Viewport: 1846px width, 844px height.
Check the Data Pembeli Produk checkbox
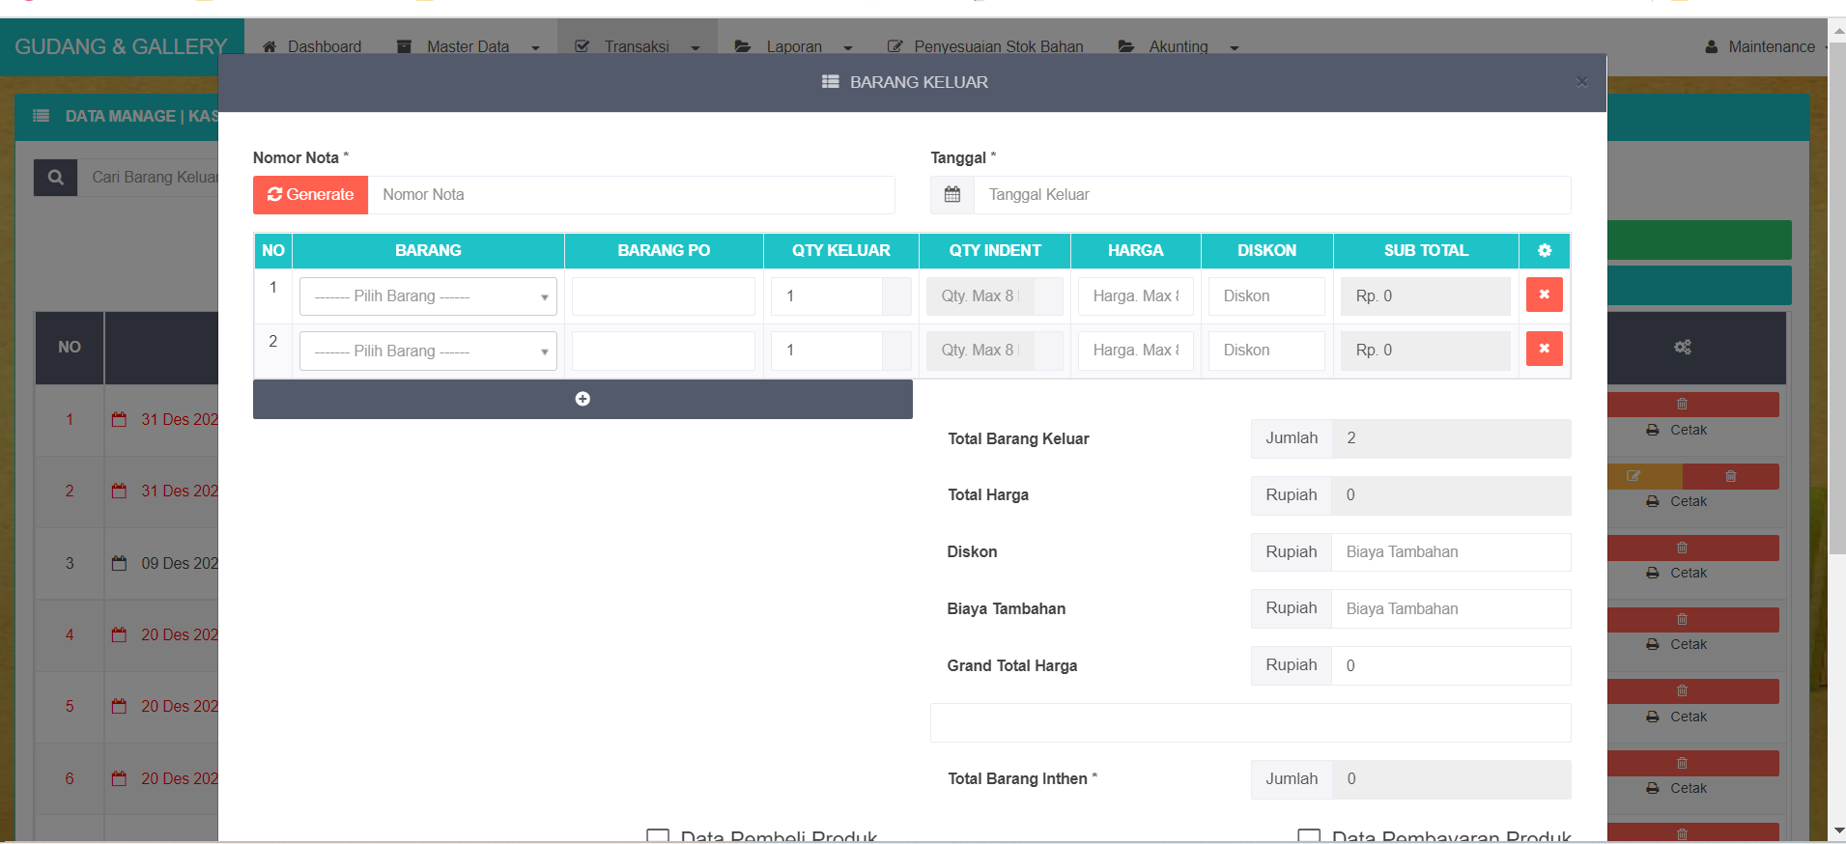pyautogui.click(x=658, y=836)
